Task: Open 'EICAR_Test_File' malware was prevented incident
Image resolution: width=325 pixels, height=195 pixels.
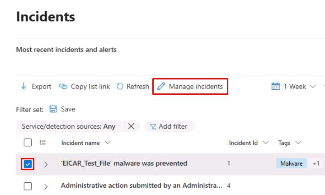Action: [x=124, y=163]
